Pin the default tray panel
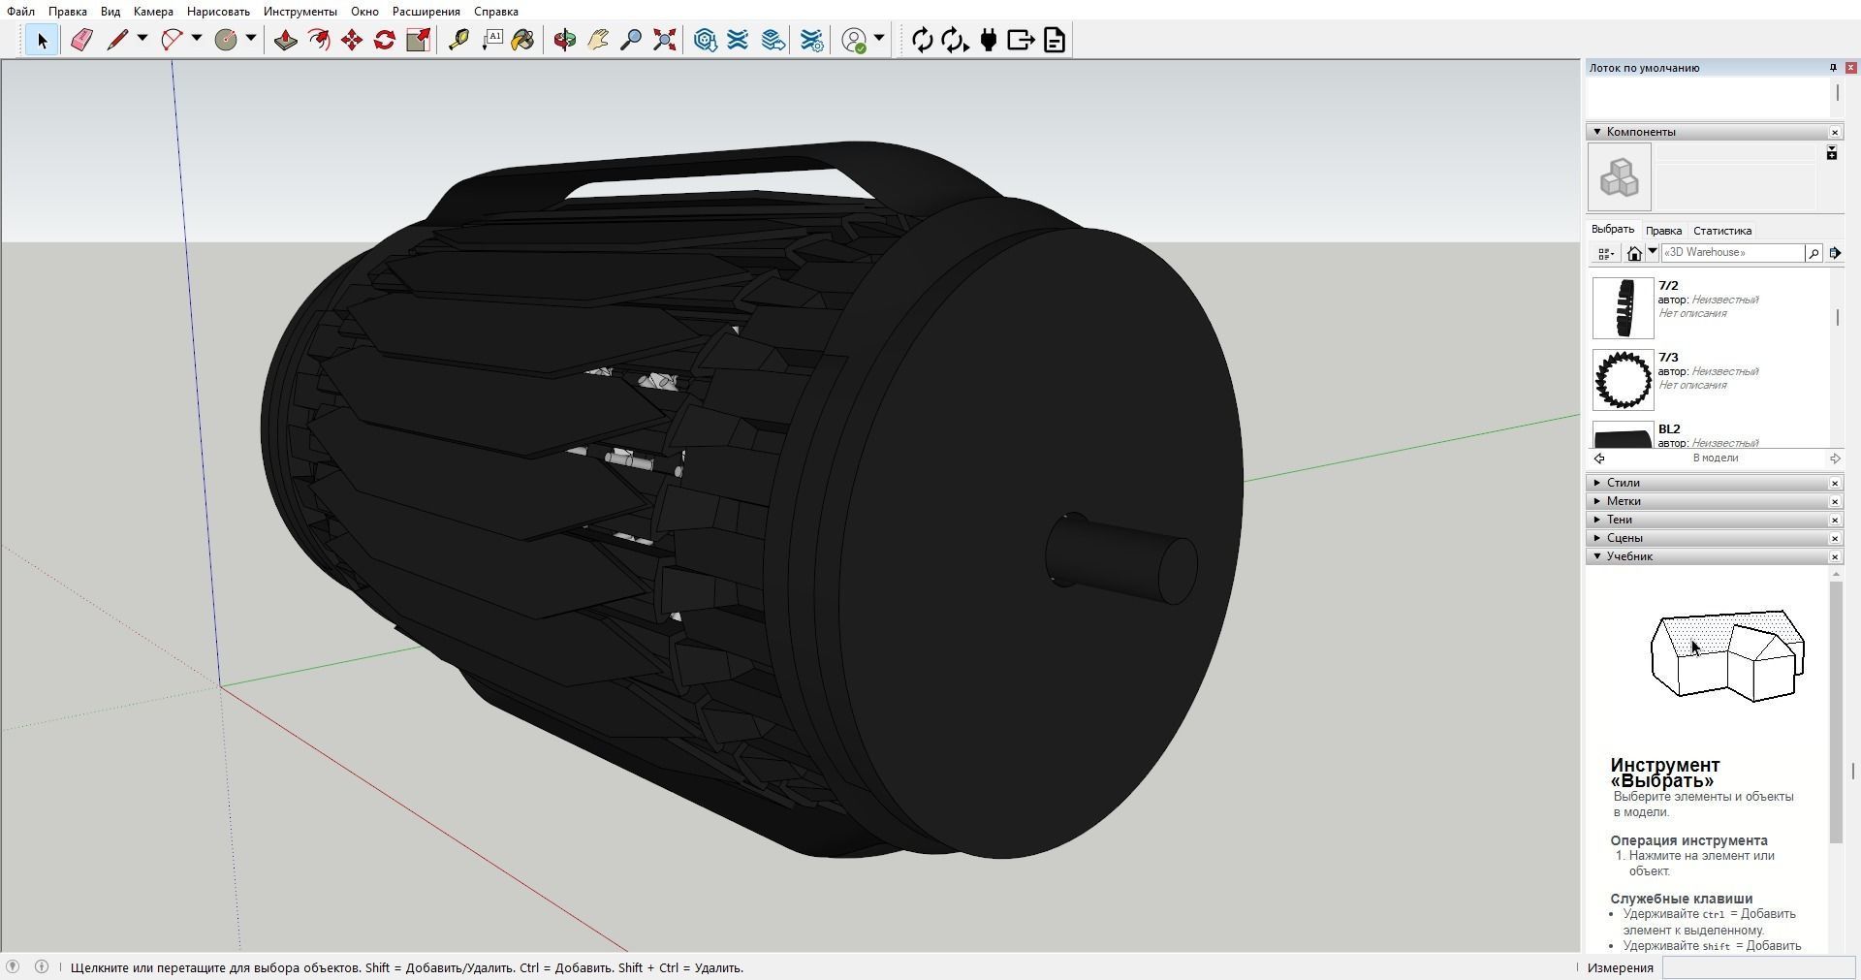Viewport: 1861px width, 980px height. 1833,68
